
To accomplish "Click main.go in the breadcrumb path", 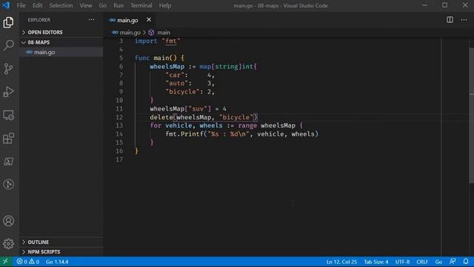I will 130,33.
